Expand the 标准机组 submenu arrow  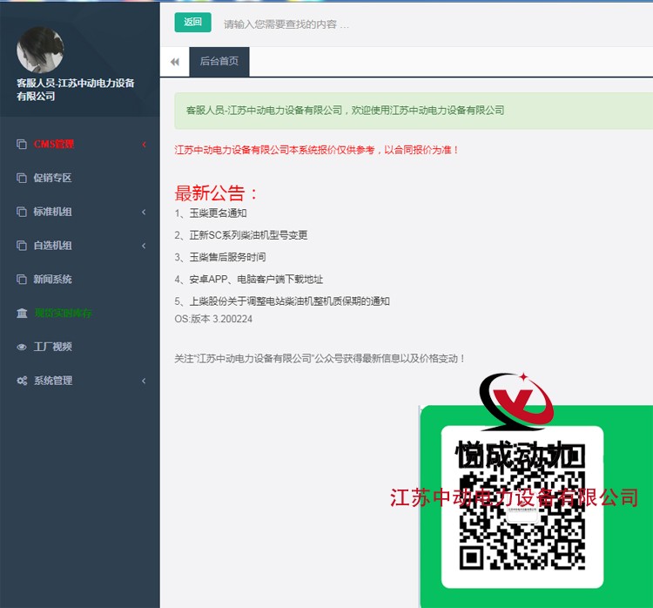pos(144,213)
